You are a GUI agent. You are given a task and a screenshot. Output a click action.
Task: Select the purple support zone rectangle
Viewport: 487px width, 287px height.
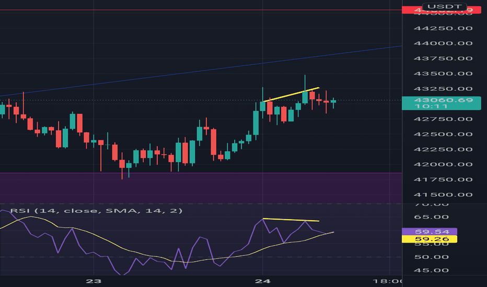[201, 188]
